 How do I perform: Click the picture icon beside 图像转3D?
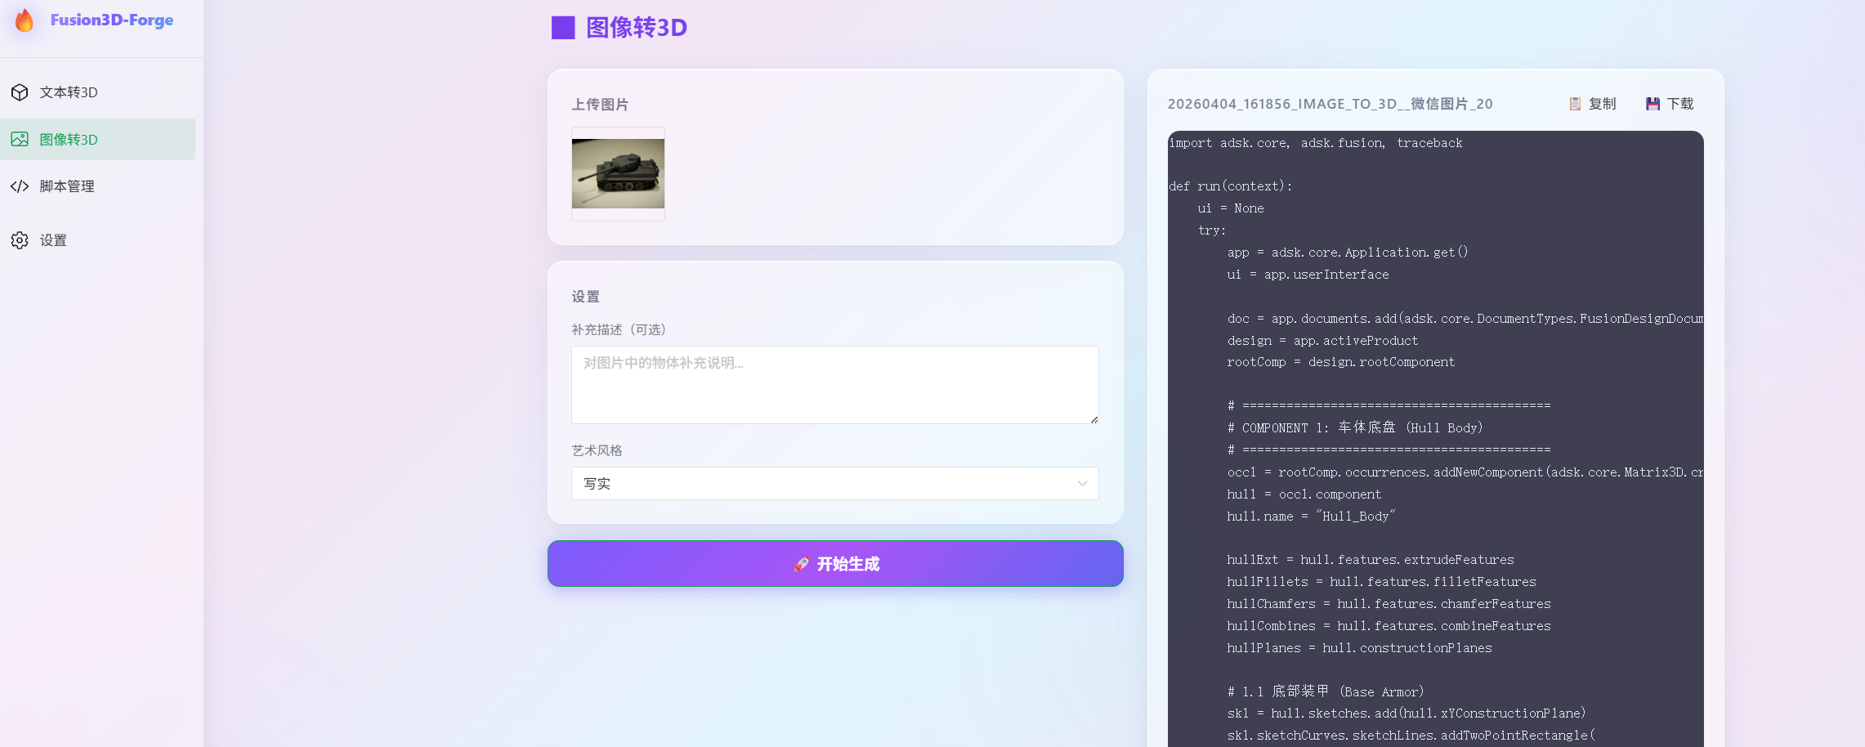(20, 140)
